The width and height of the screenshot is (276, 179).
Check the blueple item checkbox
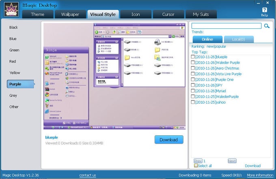point(193,57)
